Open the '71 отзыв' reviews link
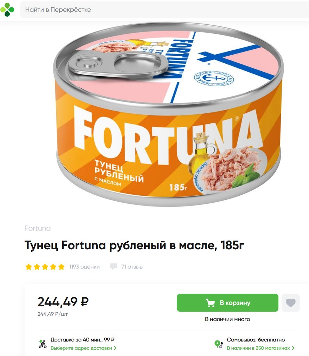309x356 pixels. click(x=132, y=267)
